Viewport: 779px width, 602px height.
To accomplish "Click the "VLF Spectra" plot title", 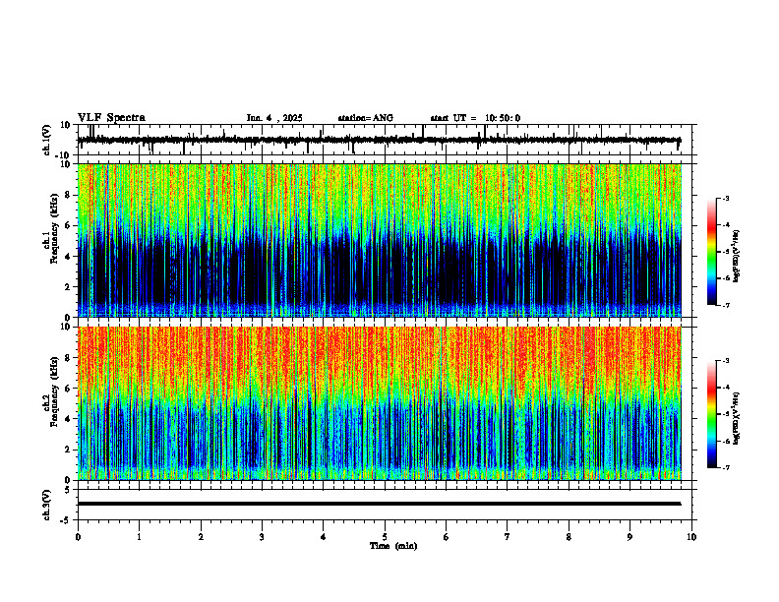I will [111, 118].
